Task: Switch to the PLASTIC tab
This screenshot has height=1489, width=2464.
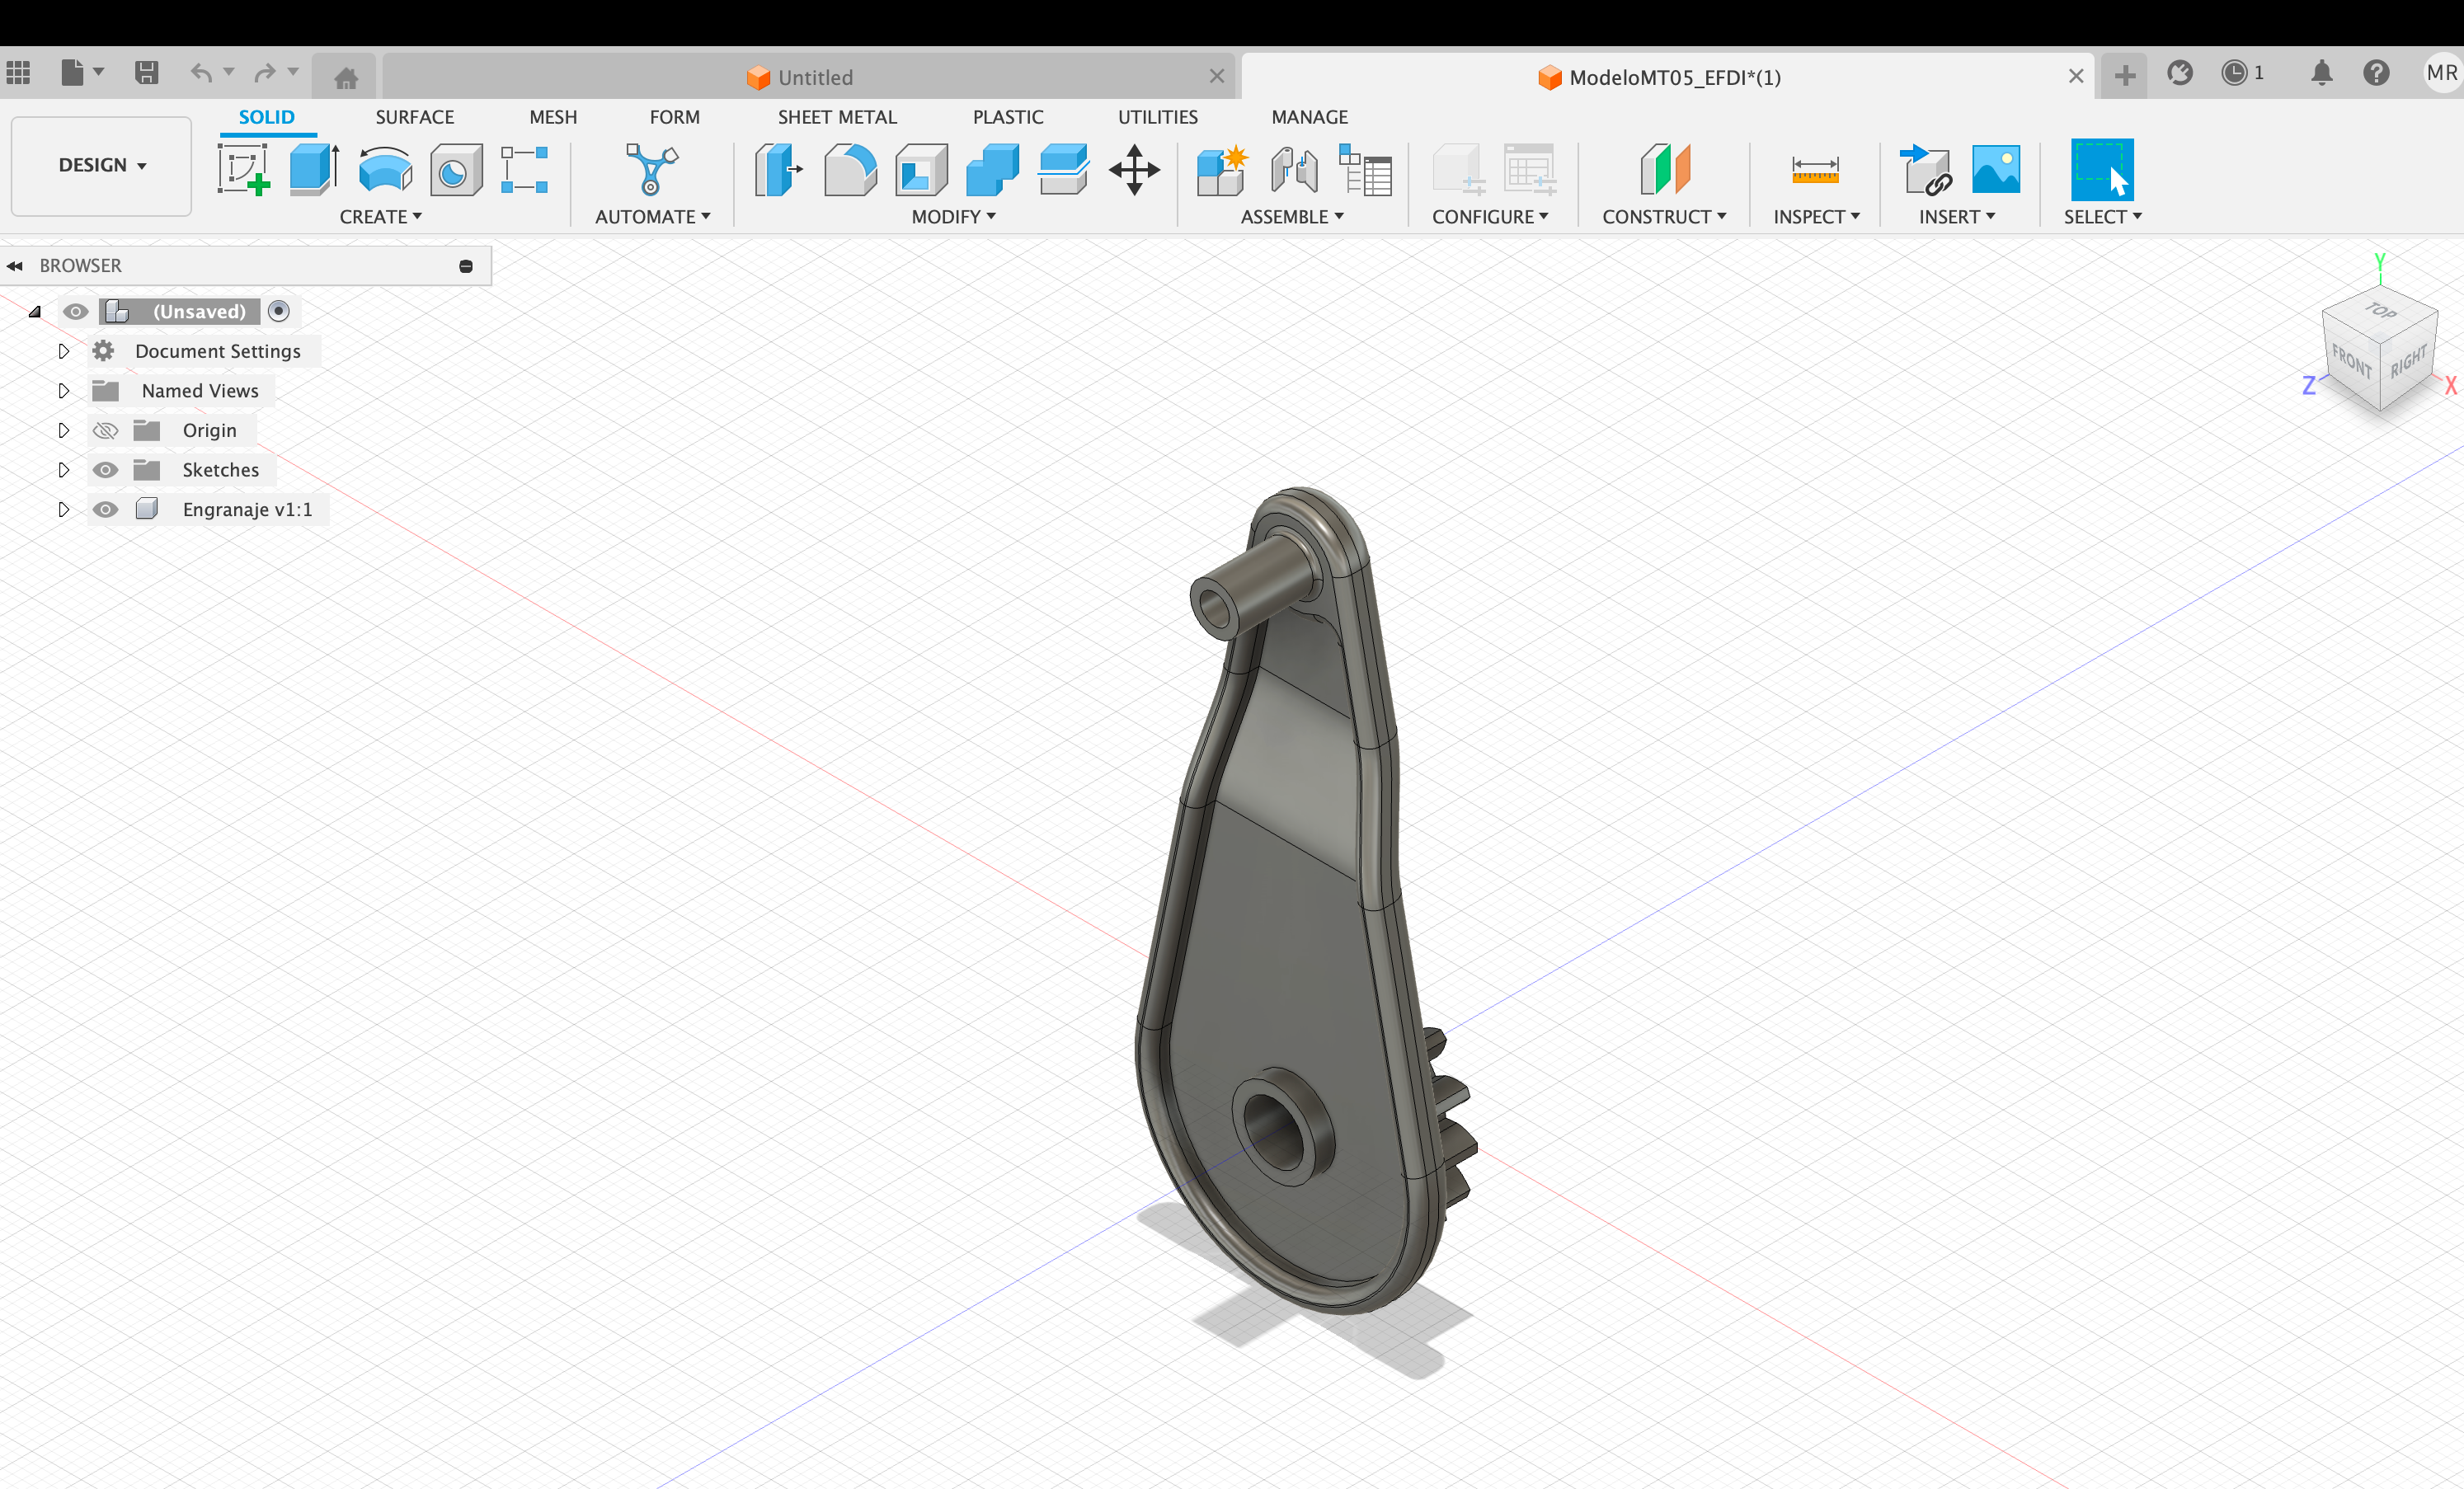Action: (1008, 117)
